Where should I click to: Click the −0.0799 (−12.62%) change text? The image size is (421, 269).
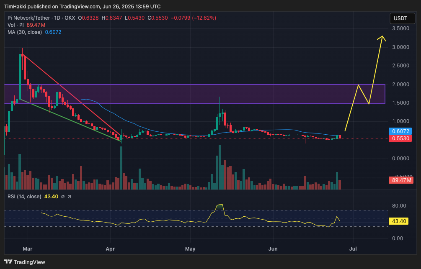click(193, 18)
